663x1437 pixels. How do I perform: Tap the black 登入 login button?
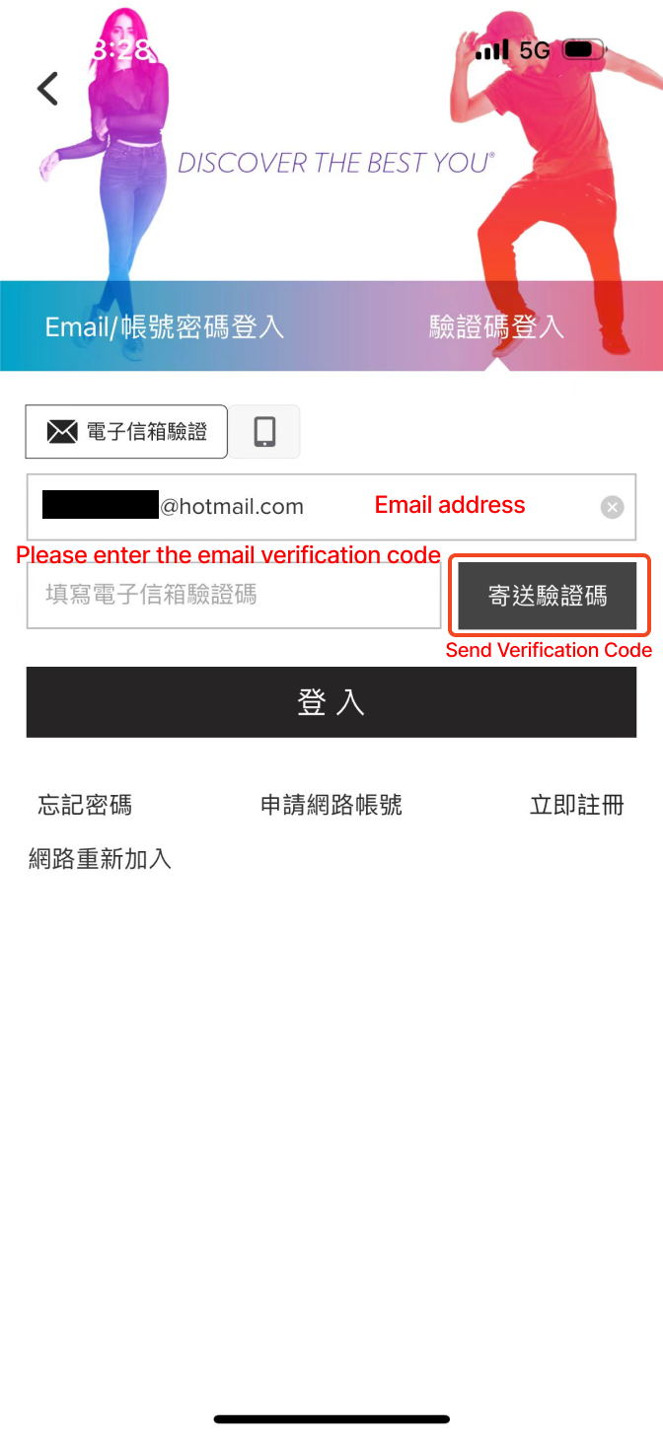331,702
